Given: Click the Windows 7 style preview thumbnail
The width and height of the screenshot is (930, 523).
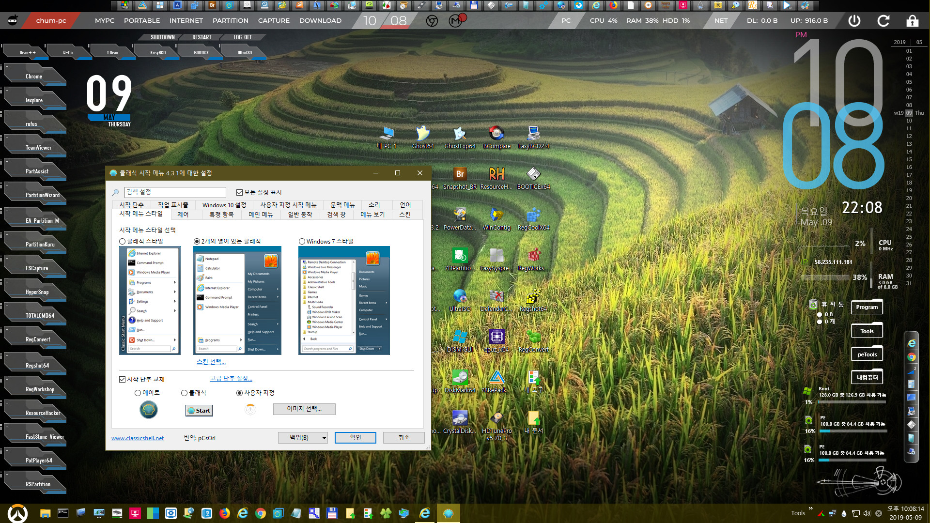Looking at the screenshot, I should click(x=344, y=301).
